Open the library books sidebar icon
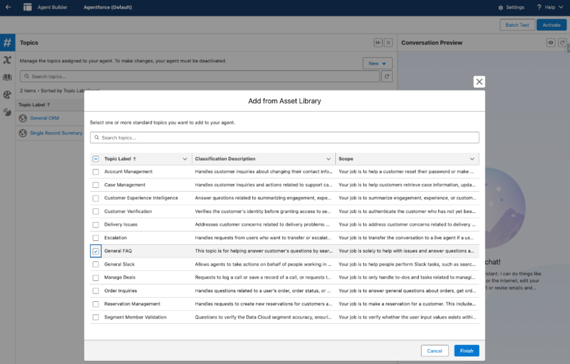Image resolution: width=570 pixels, height=364 pixels. 7,77
